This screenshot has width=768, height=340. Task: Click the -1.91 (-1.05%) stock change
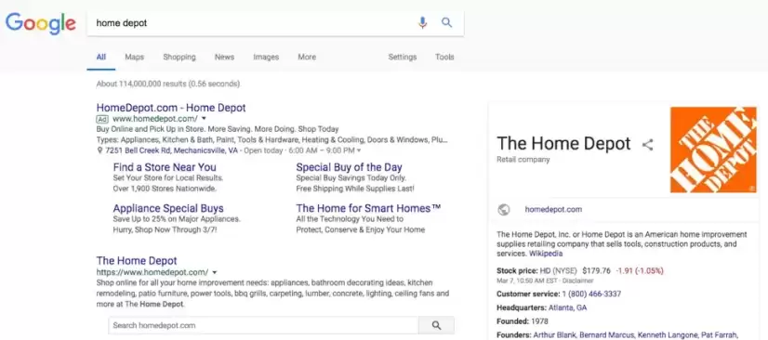tap(640, 270)
